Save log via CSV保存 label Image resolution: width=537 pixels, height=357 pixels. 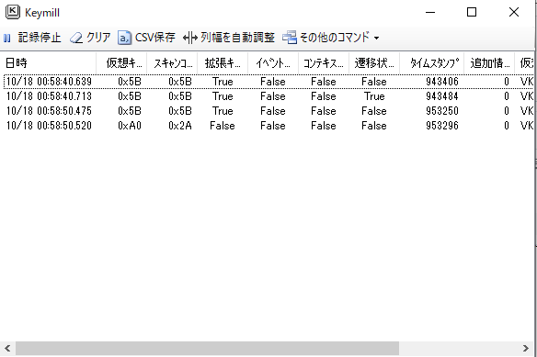tap(155, 38)
